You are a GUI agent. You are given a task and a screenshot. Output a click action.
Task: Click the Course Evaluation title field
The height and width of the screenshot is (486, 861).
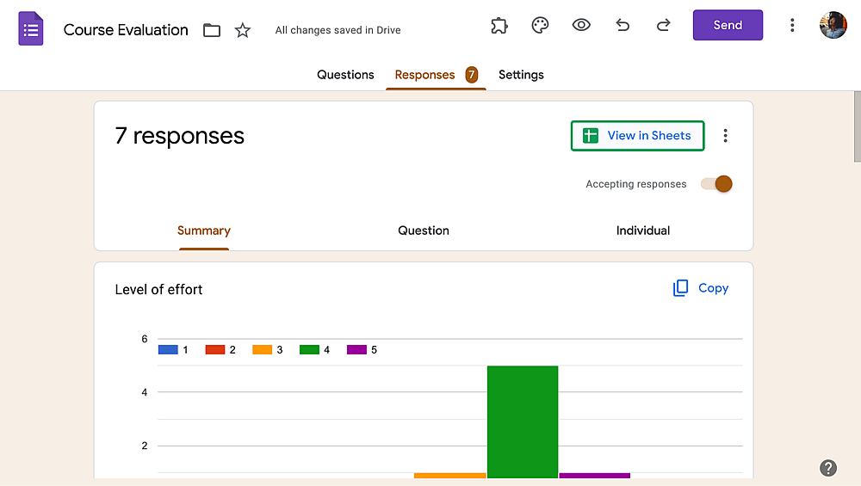pos(126,30)
